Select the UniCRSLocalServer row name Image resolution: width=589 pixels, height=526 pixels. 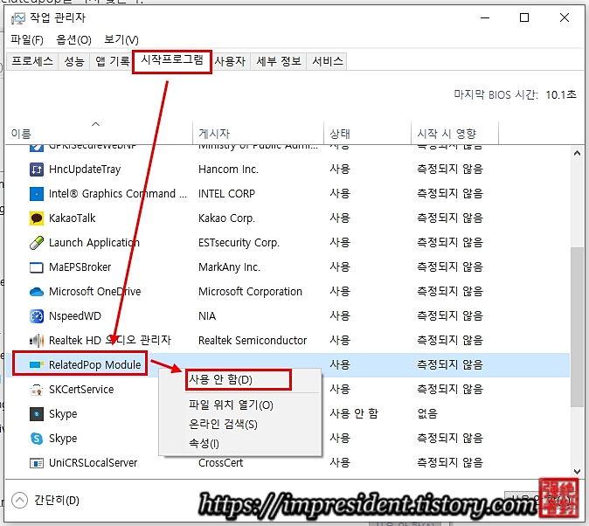point(94,463)
